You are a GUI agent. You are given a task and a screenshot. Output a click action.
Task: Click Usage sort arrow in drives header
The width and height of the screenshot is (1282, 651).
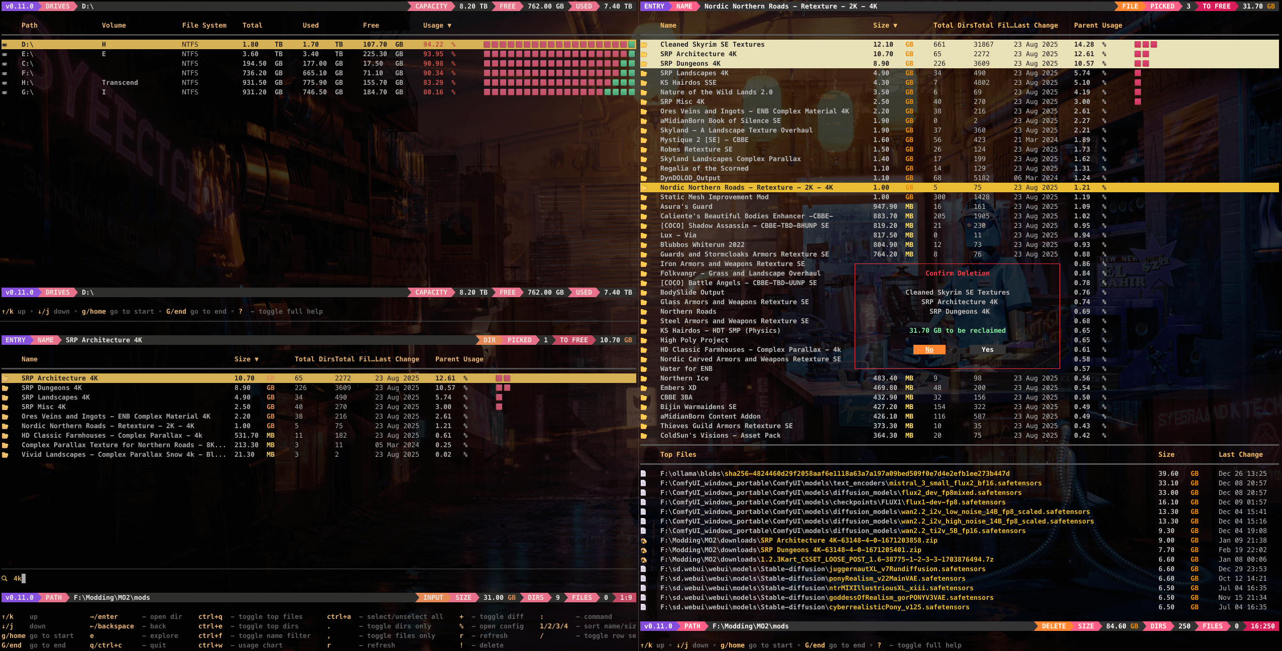[449, 26]
